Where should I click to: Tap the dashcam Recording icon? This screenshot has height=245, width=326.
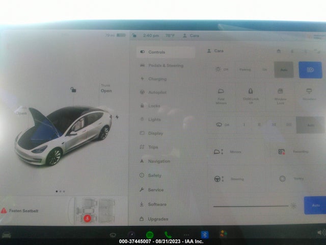coord(282,152)
